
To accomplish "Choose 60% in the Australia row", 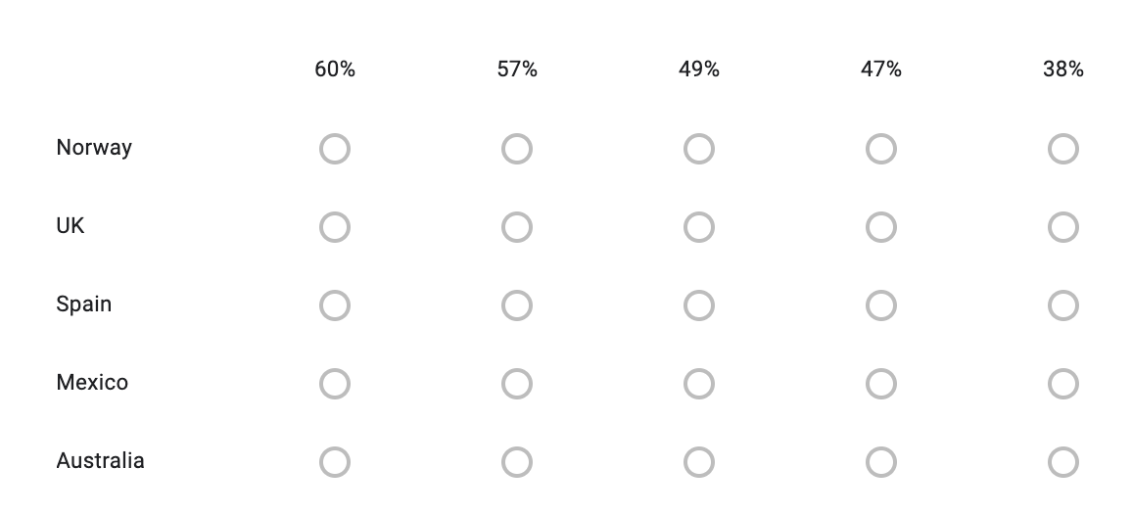I will 335,462.
